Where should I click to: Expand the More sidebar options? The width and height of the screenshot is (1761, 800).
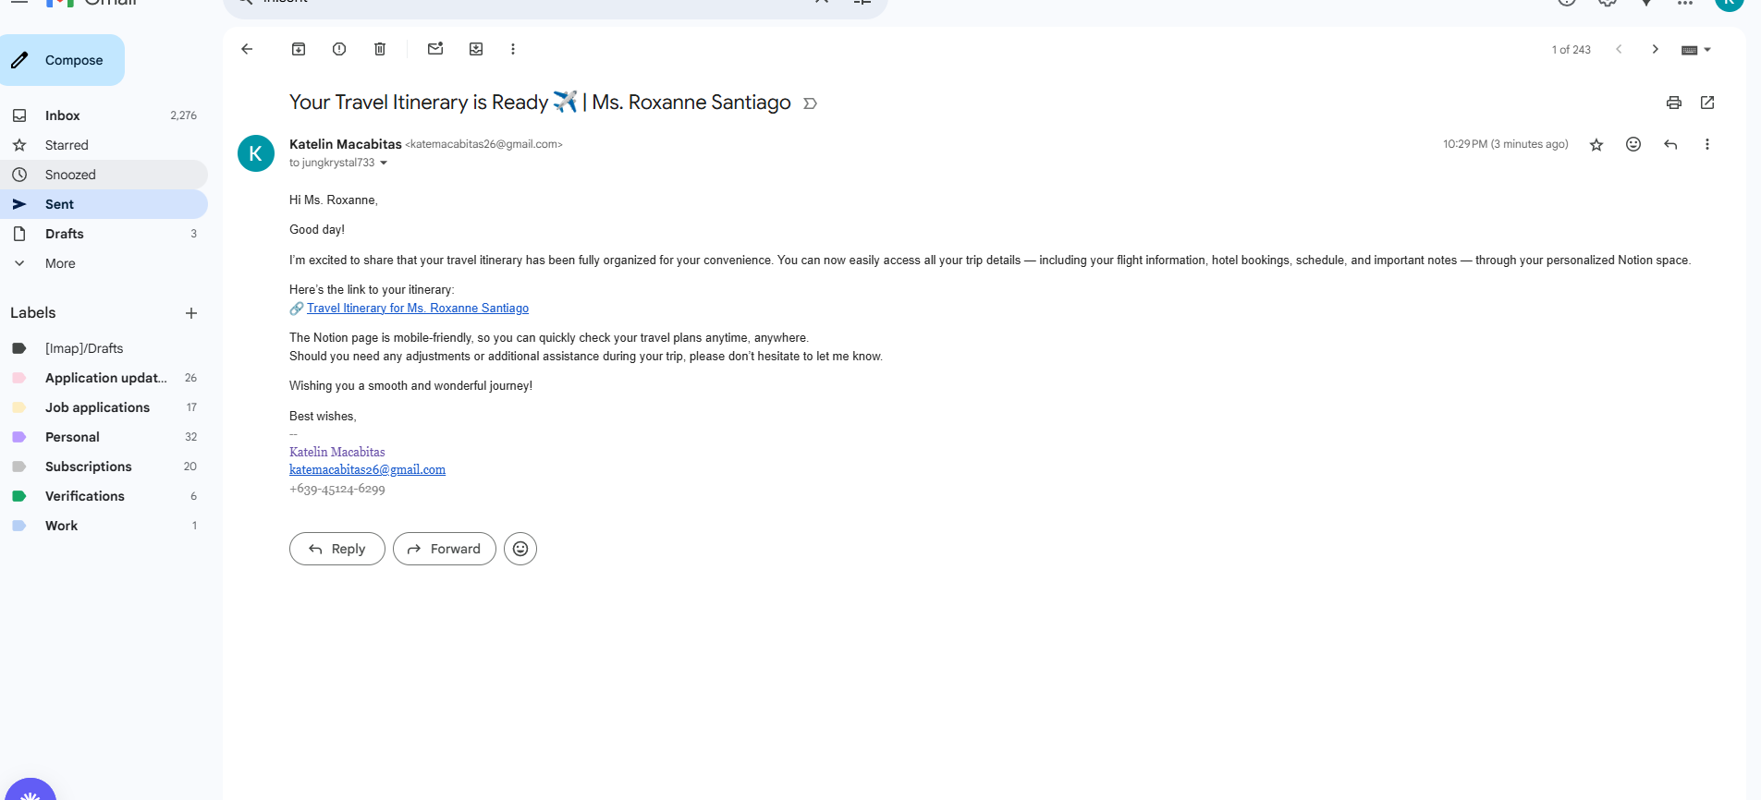click(x=104, y=263)
